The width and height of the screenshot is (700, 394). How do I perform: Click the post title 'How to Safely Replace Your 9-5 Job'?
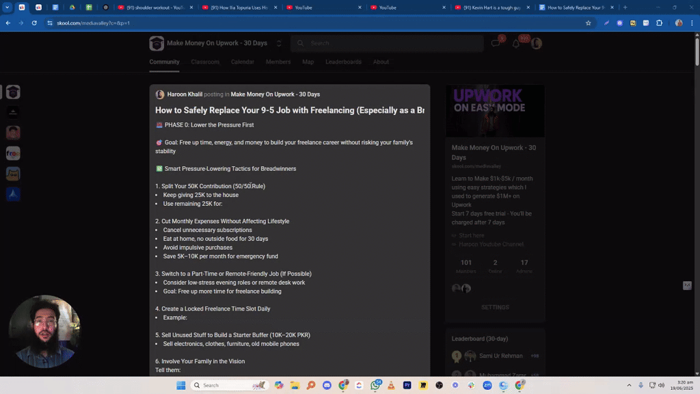coord(290,110)
